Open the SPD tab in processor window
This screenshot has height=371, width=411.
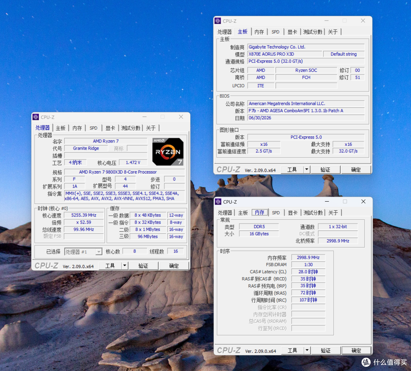[93, 128]
